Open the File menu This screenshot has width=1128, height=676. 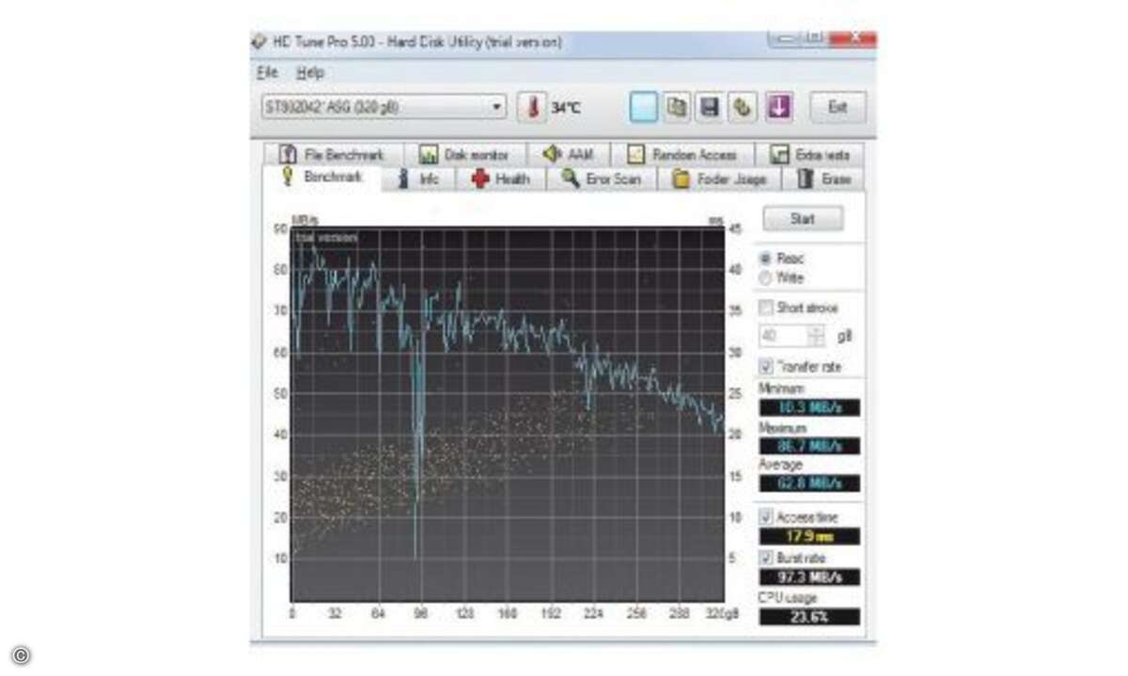(267, 72)
